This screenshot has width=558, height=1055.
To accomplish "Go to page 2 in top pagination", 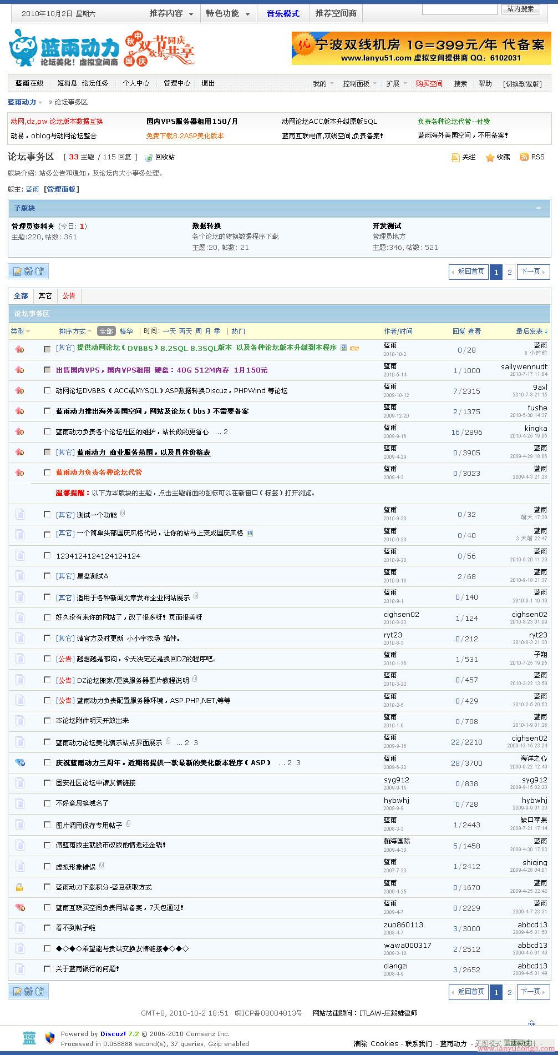I will (x=510, y=272).
